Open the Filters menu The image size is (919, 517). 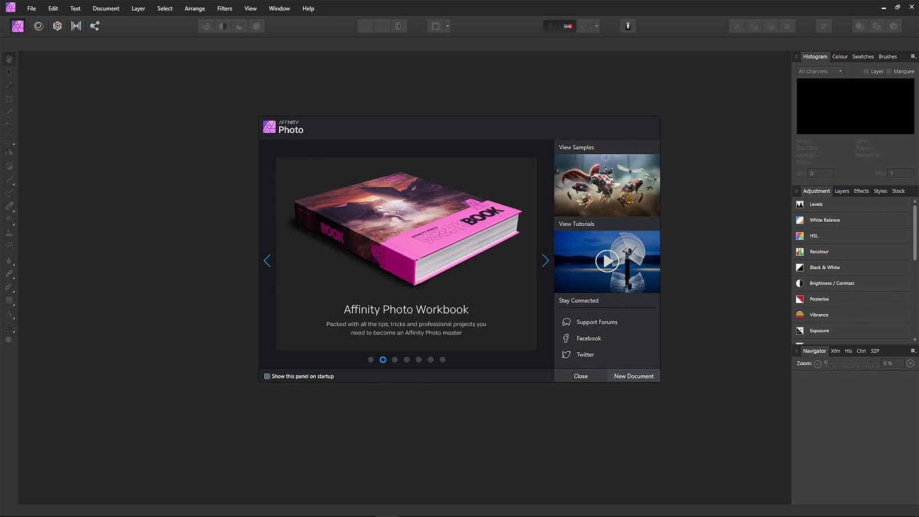click(225, 9)
